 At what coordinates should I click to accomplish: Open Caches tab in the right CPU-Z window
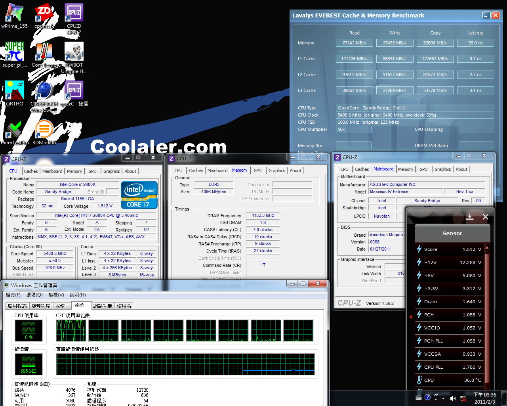[x=362, y=169]
